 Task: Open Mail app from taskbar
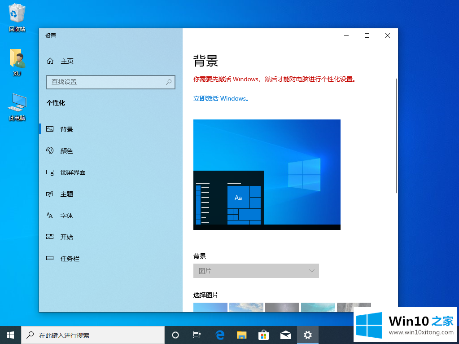(x=286, y=335)
